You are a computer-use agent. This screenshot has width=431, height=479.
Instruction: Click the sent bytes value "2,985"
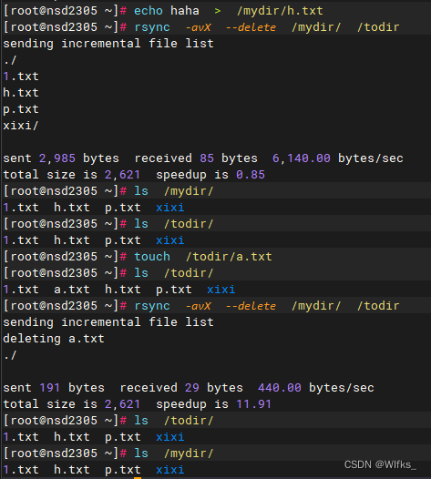57,158
